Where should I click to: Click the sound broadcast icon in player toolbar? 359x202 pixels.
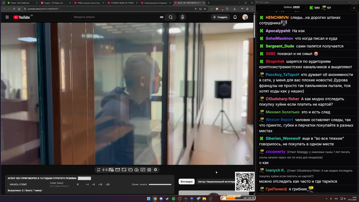105,170
